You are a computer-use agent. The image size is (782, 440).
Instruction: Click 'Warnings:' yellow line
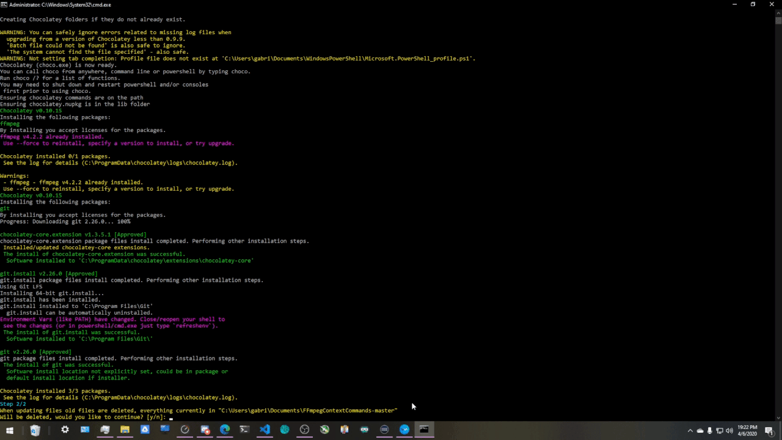(14, 176)
